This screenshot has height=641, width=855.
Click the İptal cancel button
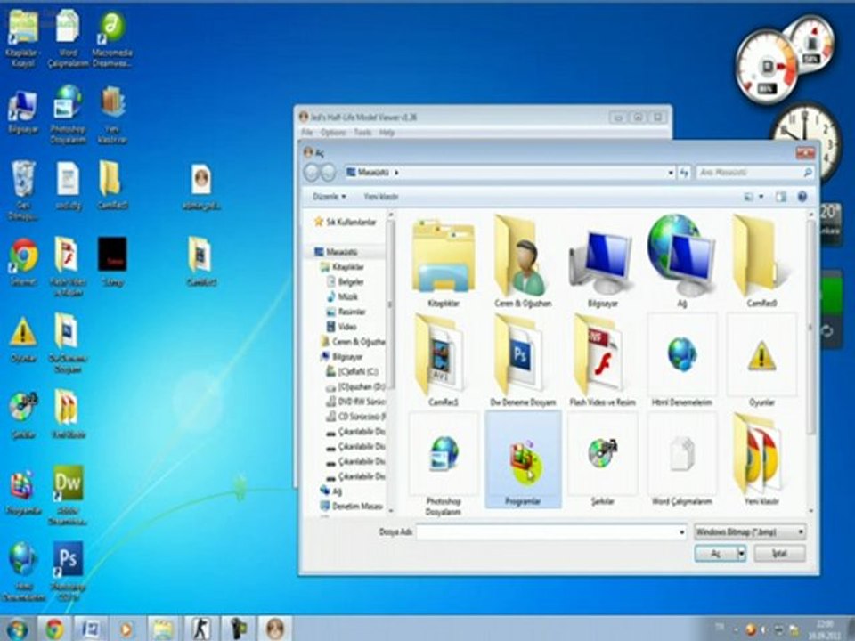click(x=779, y=554)
